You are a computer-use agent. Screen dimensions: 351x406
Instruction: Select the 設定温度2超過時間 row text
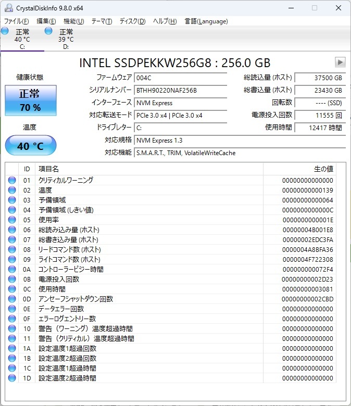(67, 378)
